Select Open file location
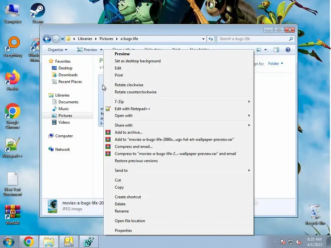This screenshot has height=248, width=331. [178, 221]
